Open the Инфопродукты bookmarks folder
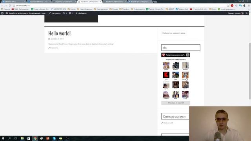 (x=138, y=9)
